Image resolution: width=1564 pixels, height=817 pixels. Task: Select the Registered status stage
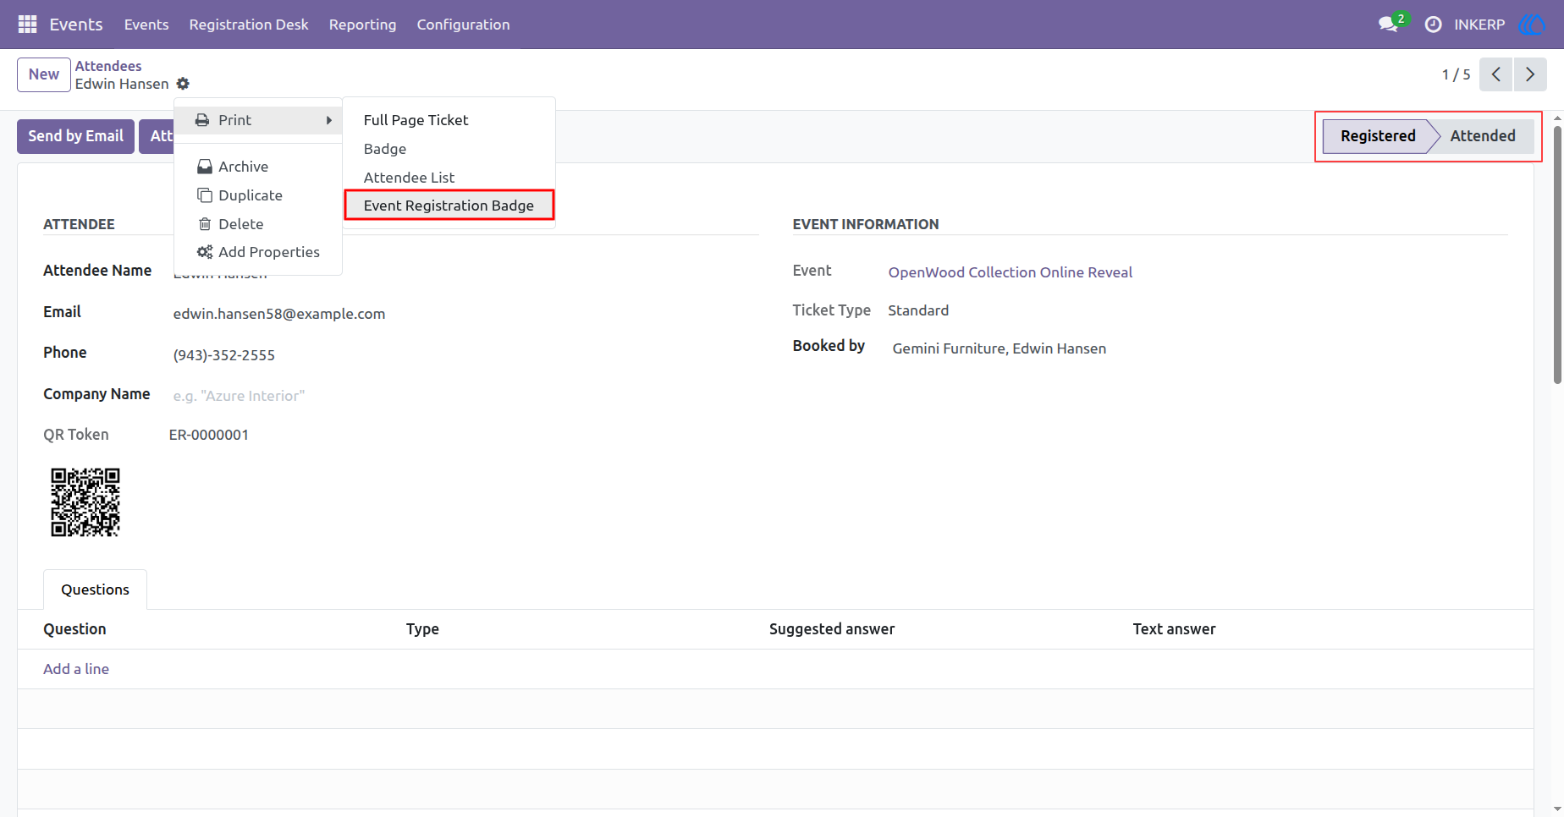[1377, 136]
